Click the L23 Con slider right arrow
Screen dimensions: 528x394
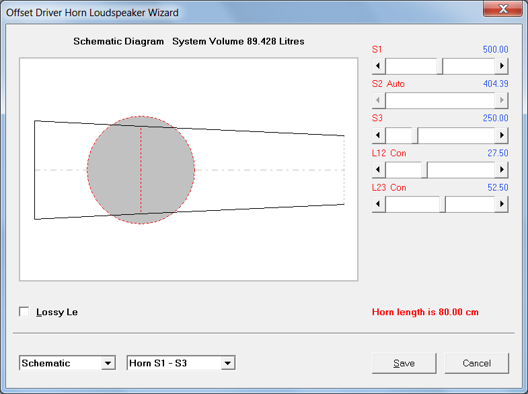click(501, 204)
